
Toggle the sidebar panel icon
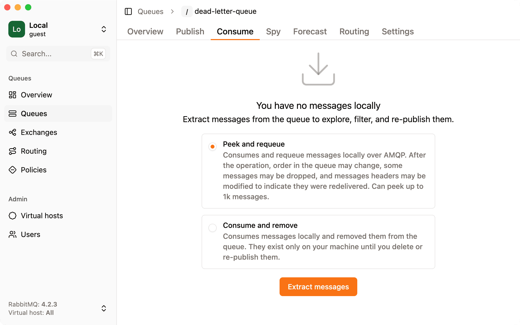[128, 11]
